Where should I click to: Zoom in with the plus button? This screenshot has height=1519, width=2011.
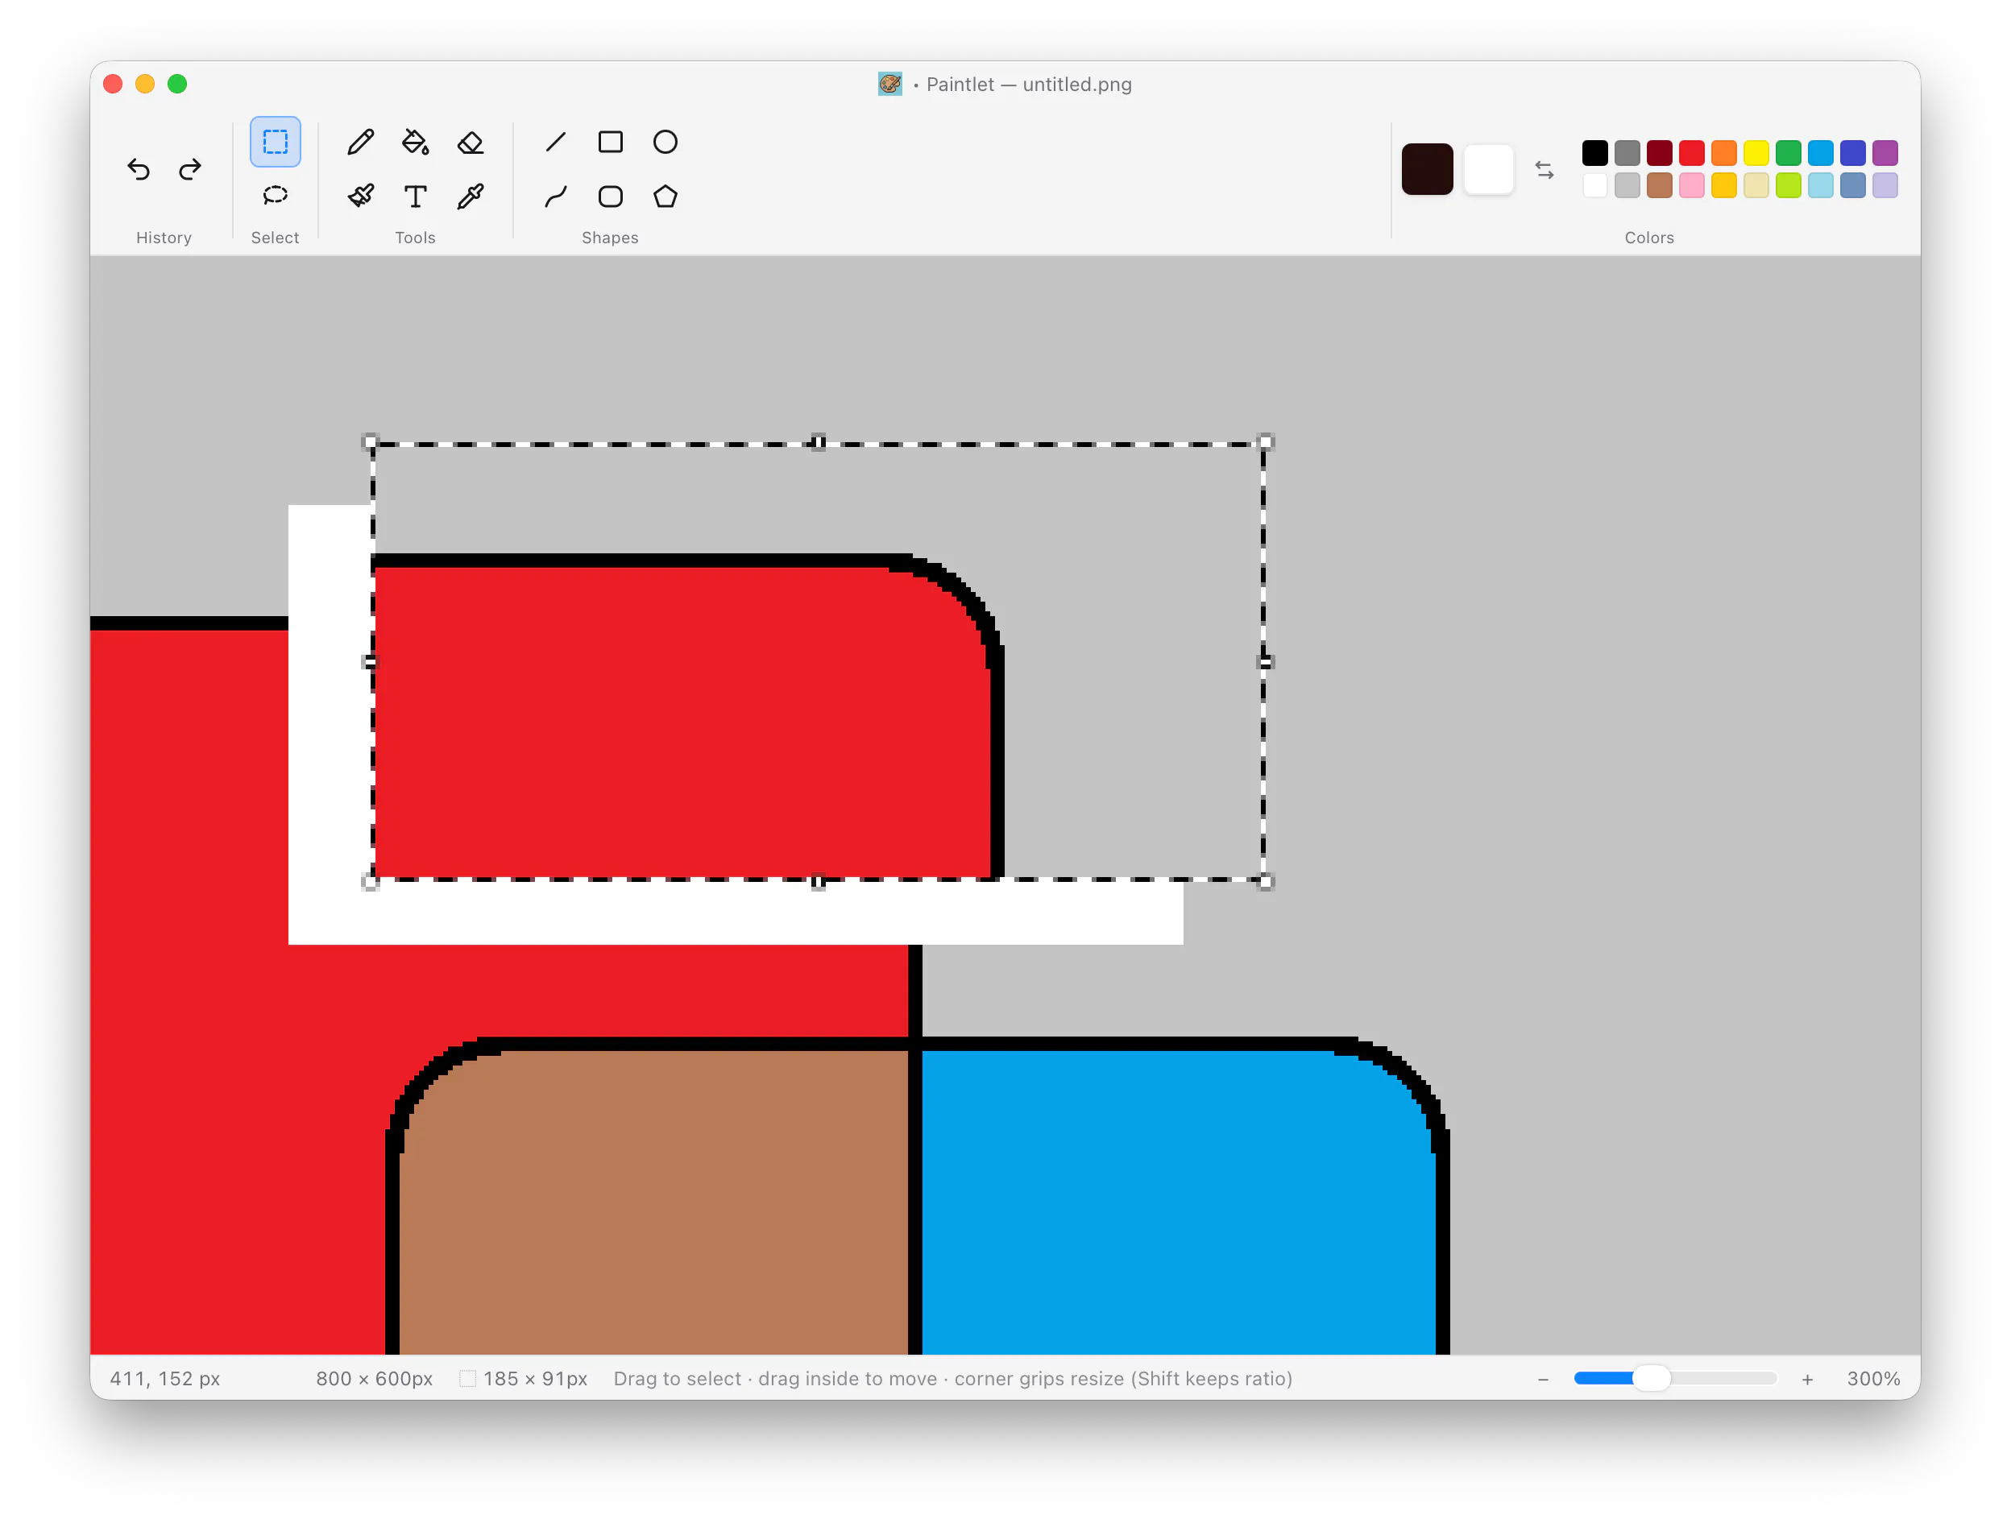coord(1807,1379)
